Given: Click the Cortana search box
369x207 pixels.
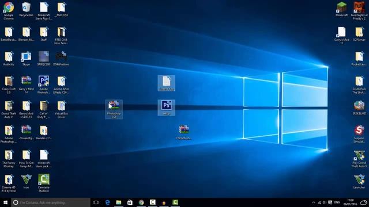Looking at the screenshot, I should [x=51, y=202].
